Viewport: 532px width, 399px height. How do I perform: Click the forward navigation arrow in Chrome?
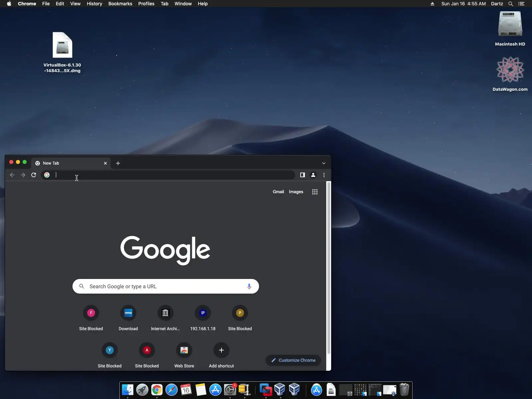(23, 175)
